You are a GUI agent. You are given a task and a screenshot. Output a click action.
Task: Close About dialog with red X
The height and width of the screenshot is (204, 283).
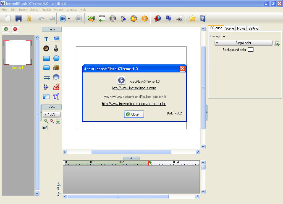182,69
